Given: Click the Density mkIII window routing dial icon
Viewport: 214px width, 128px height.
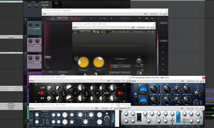Looking at the screenshot, I should coord(201,81).
